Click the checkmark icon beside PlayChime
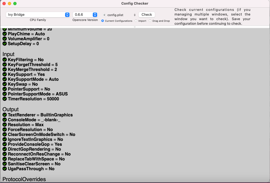This screenshot has width=270, height=183. tap(4, 34)
